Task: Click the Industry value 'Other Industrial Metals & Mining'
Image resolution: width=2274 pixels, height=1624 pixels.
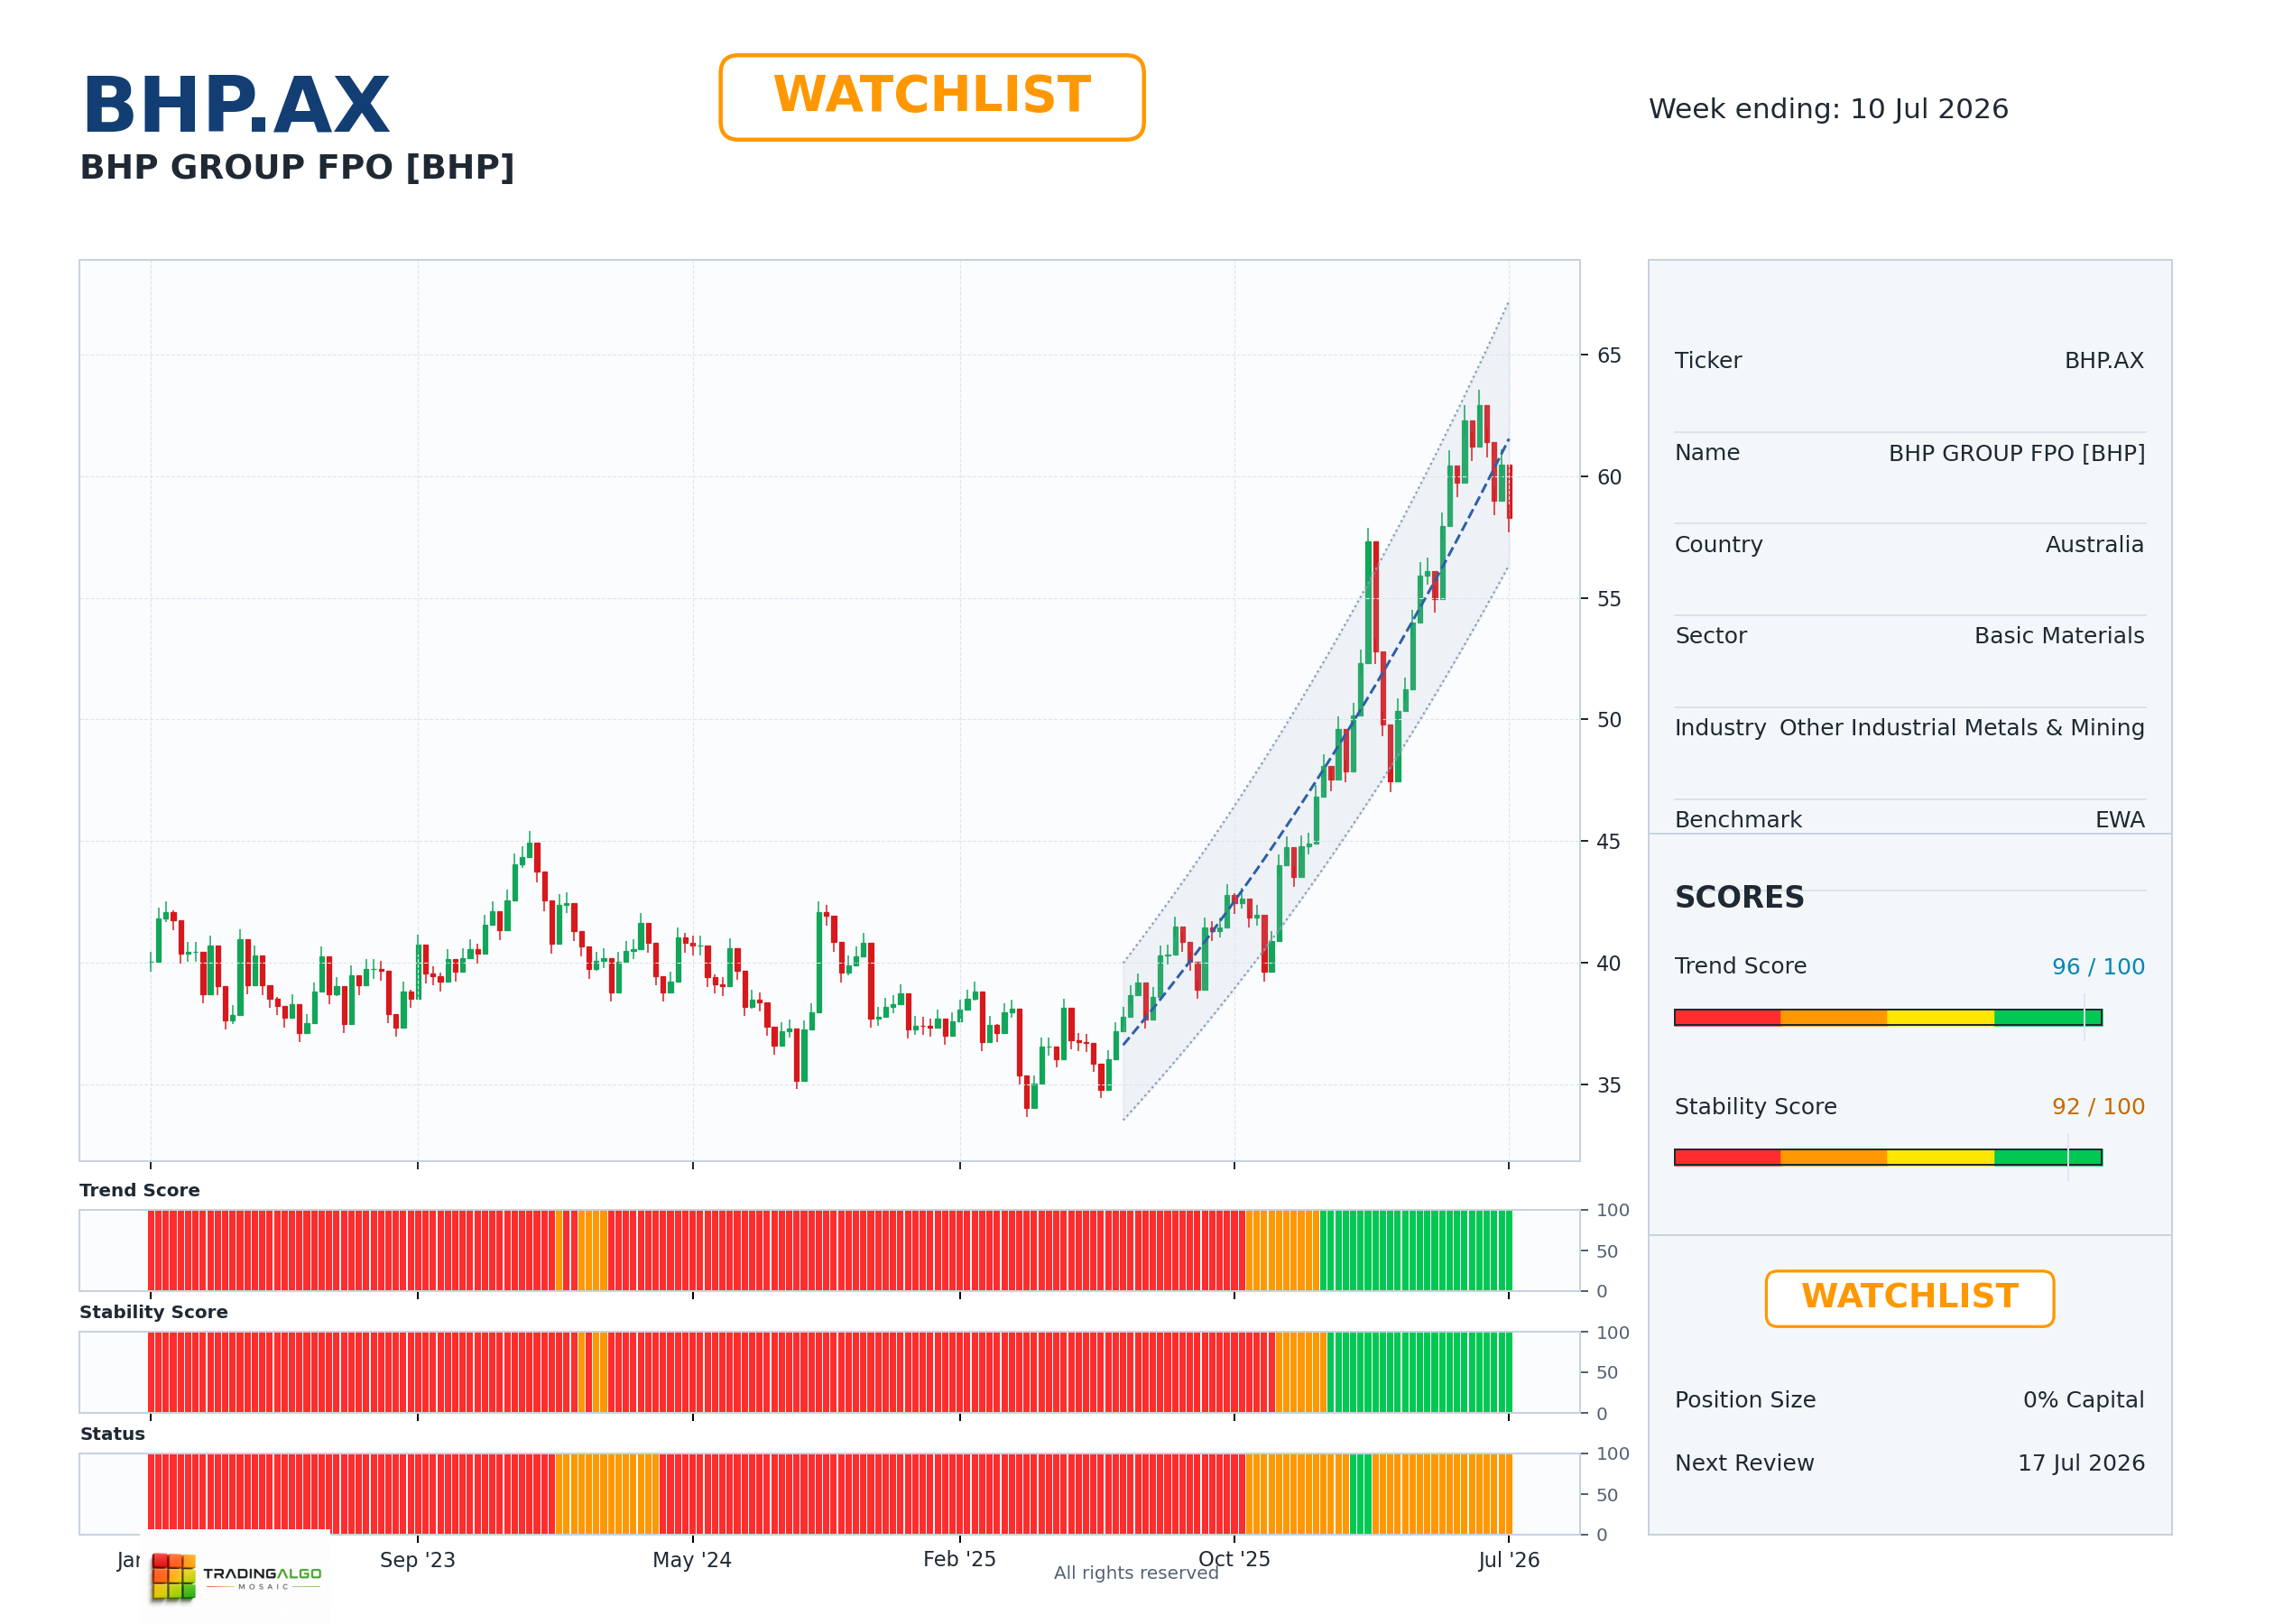Action: tap(1961, 727)
